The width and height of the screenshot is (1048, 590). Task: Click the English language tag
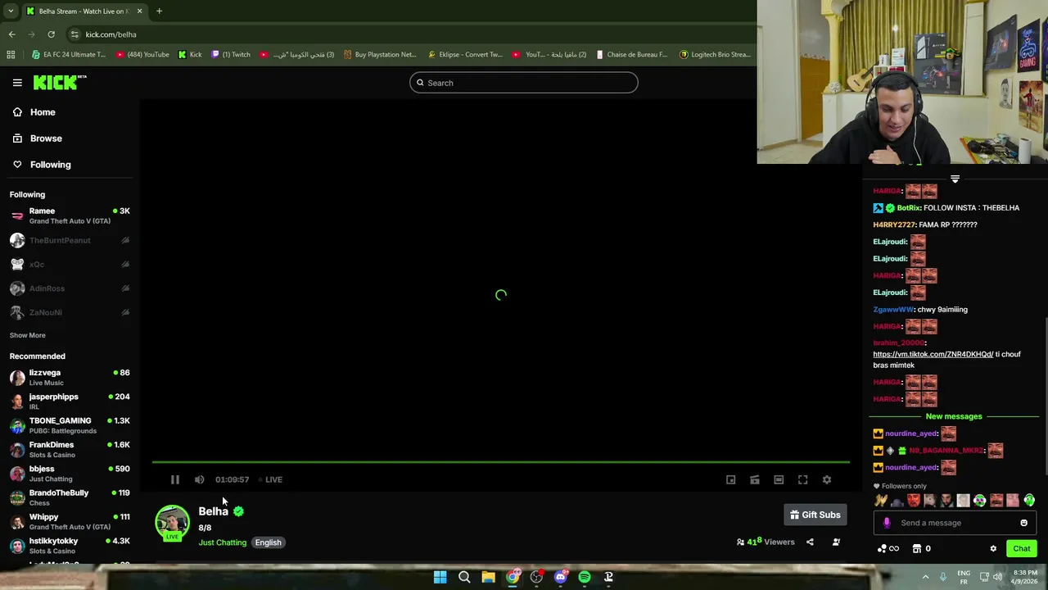coord(268,542)
